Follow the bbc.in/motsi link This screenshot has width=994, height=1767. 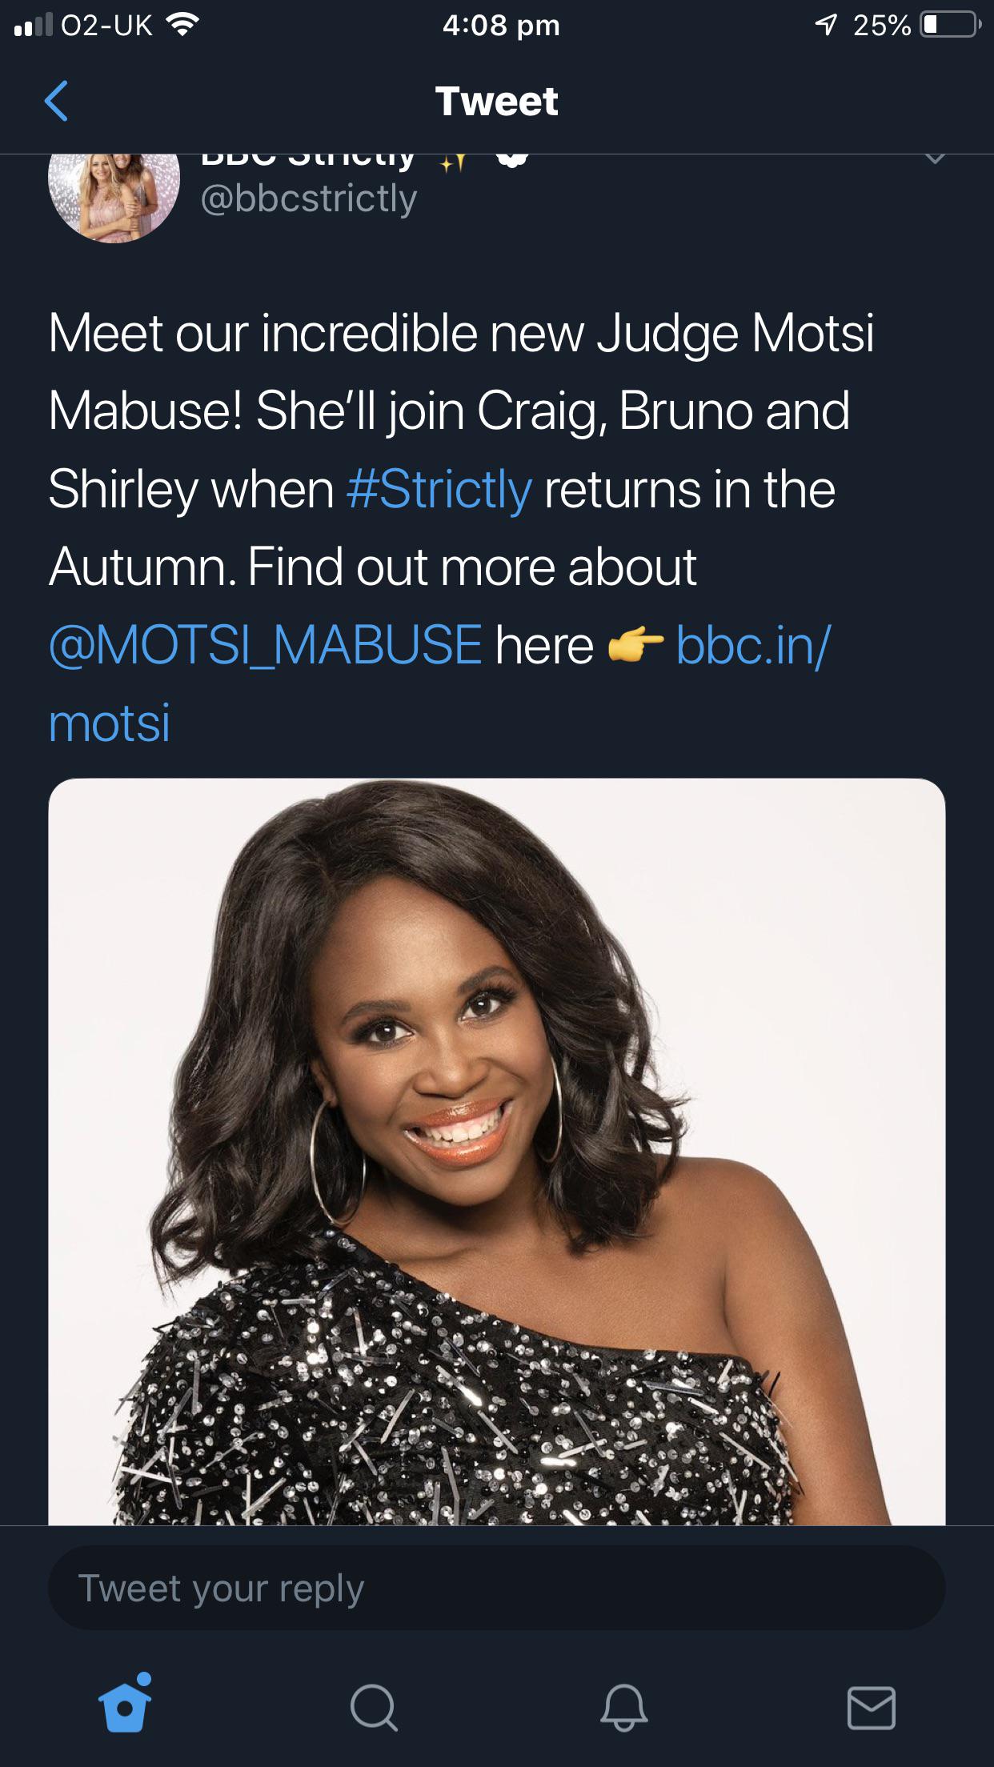pyautogui.click(x=753, y=645)
